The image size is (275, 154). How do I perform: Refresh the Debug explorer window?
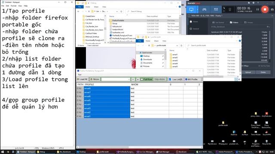(x=121, y=12)
